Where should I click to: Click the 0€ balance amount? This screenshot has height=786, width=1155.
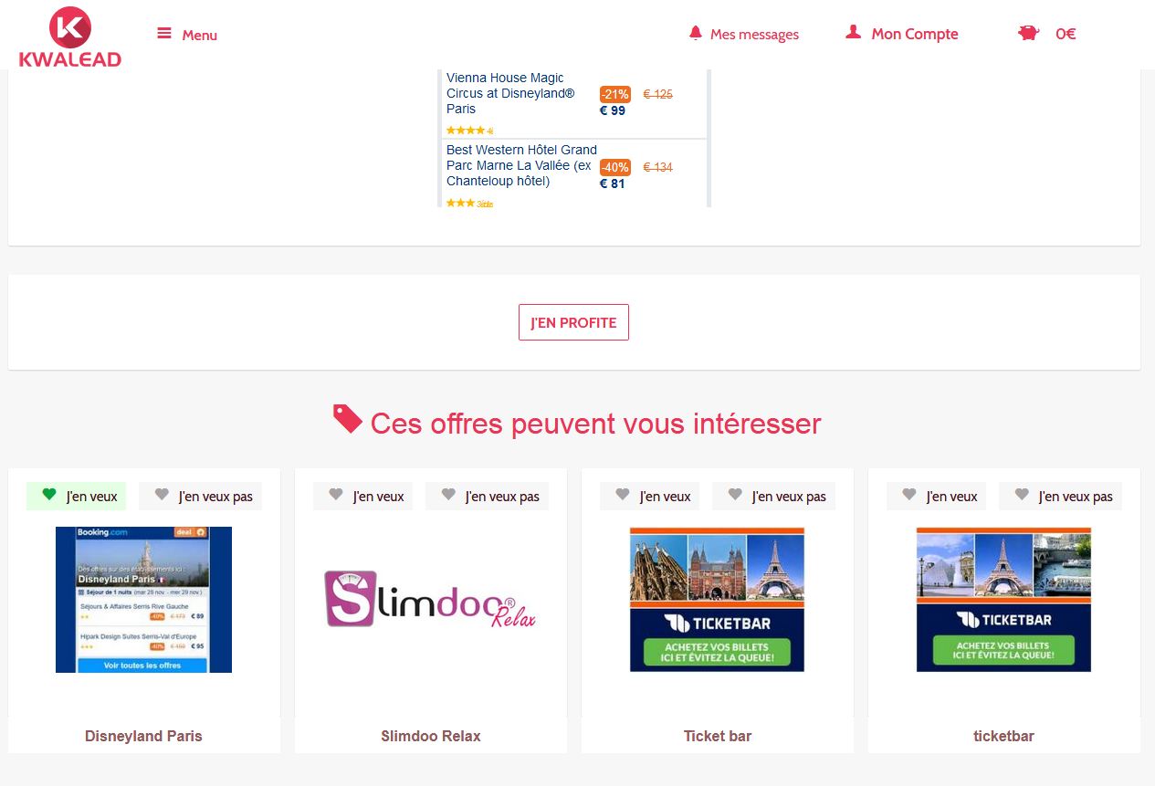pos(1066,35)
